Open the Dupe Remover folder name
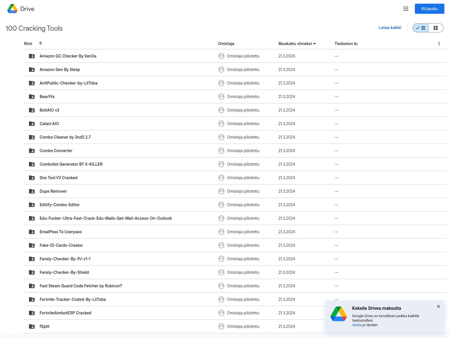 click(x=53, y=191)
